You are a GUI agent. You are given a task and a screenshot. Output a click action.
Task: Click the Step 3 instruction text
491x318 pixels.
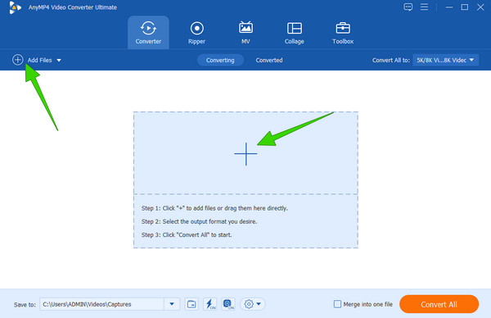click(x=187, y=234)
